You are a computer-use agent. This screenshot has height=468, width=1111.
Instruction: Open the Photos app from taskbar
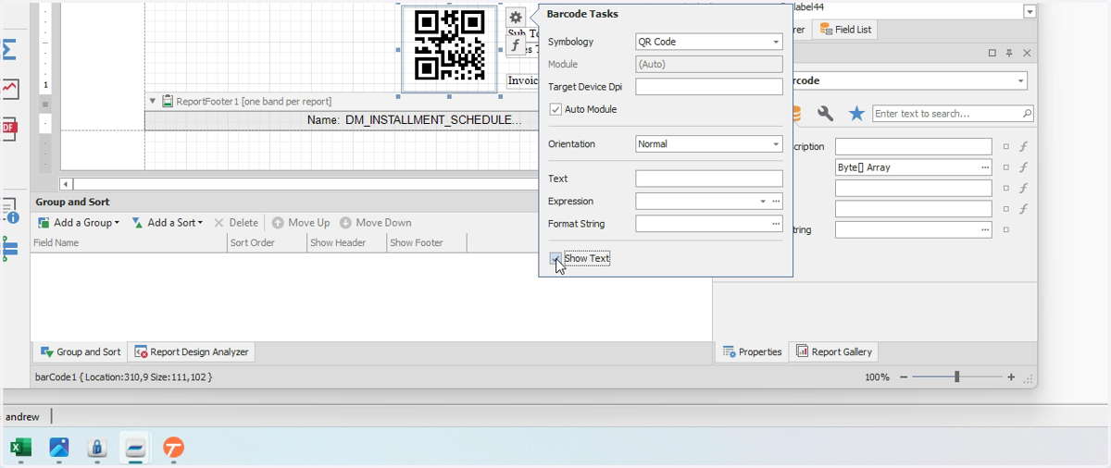click(x=59, y=448)
